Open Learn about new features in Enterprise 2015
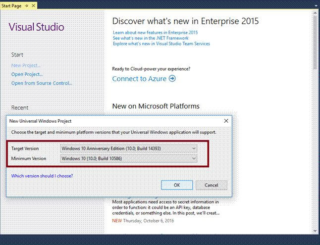The height and width of the screenshot is (245, 320). tap(156, 33)
